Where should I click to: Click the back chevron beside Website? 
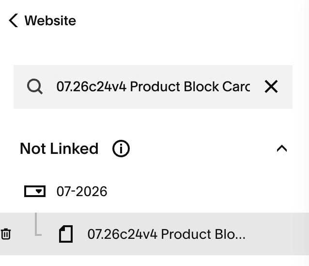14,20
